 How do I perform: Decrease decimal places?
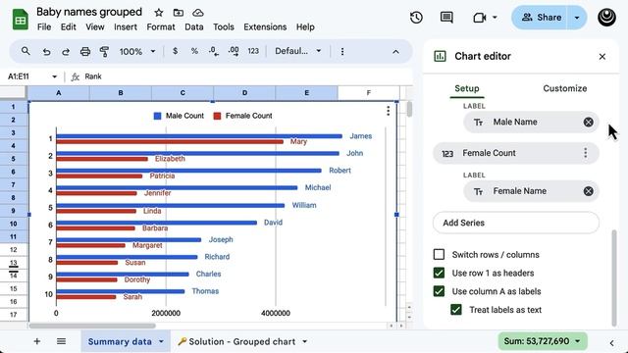[214, 51]
